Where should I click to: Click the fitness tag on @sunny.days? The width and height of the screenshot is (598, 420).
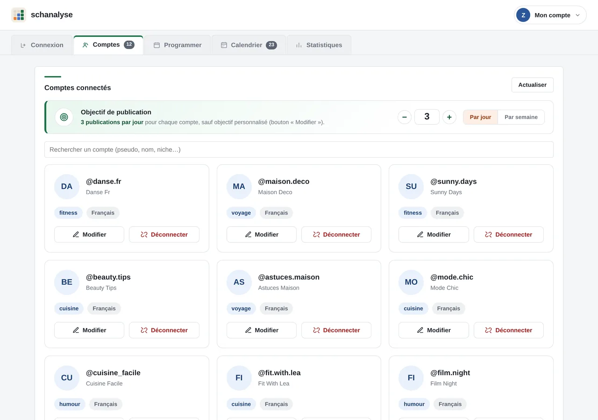[x=413, y=213]
